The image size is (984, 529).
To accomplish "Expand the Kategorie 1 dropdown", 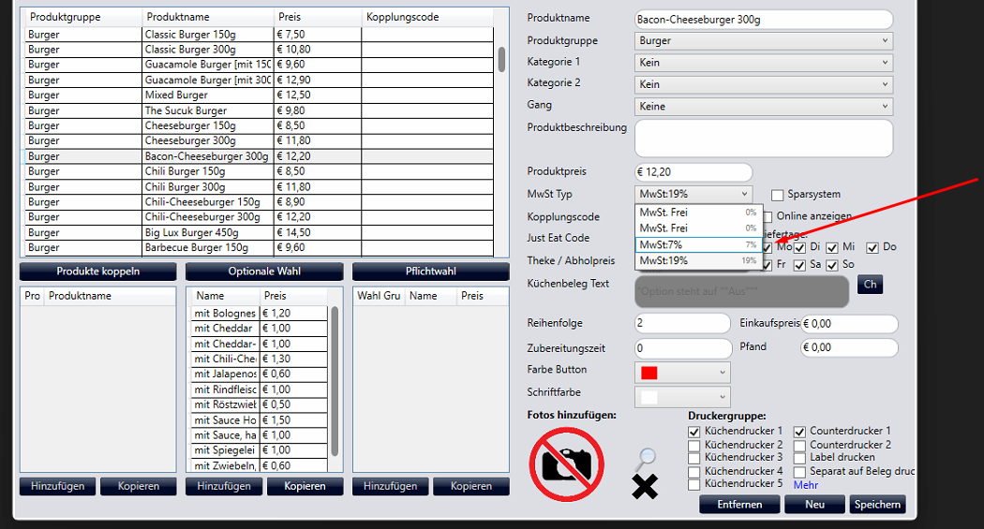I will coord(763,63).
